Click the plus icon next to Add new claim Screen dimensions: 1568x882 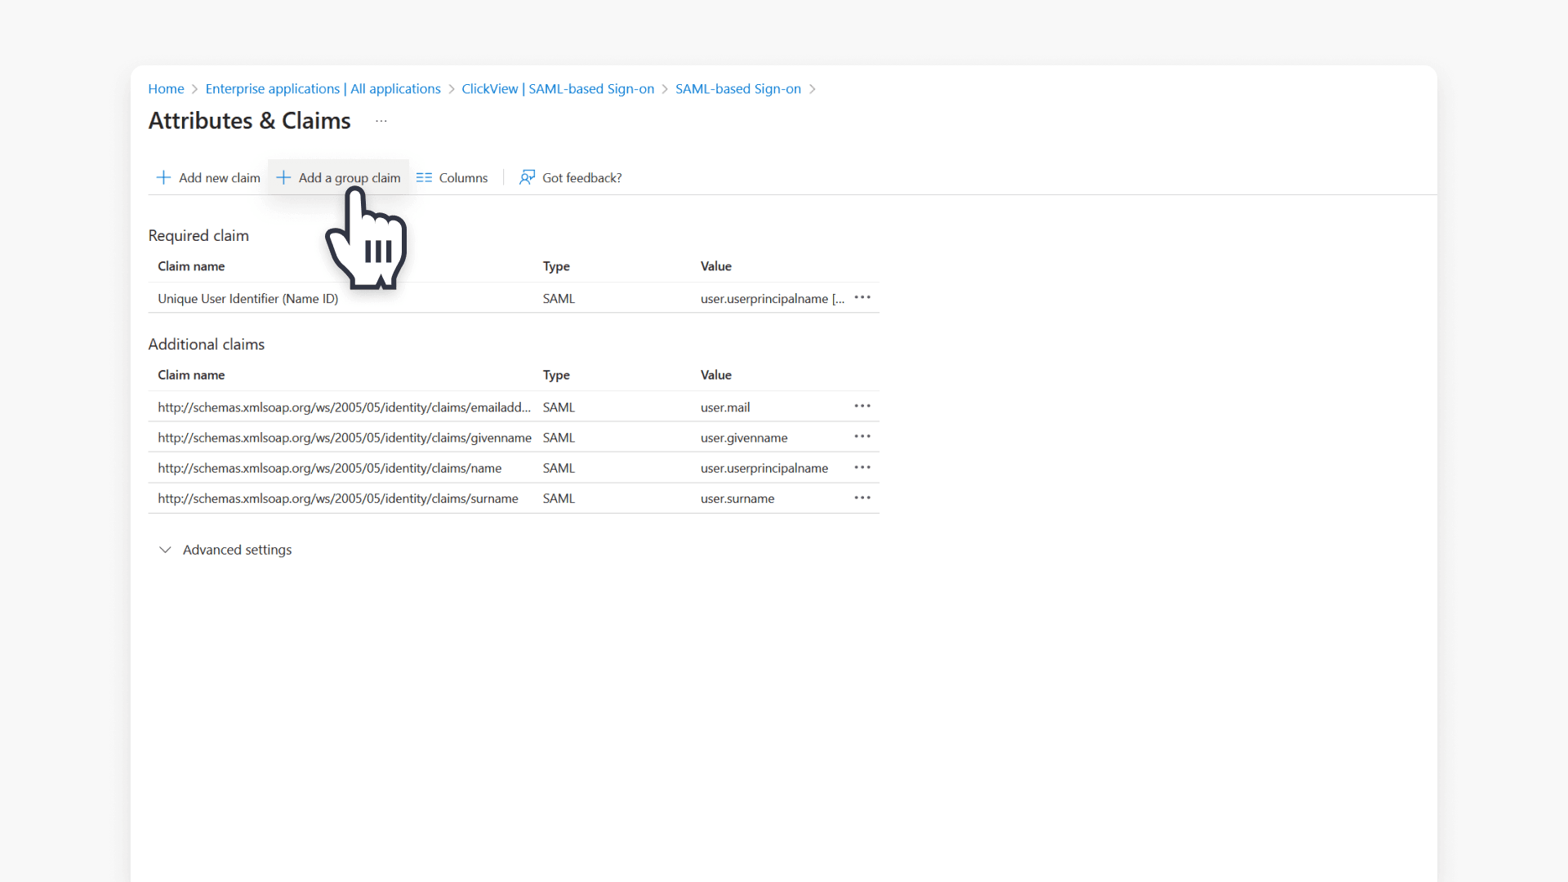163,177
